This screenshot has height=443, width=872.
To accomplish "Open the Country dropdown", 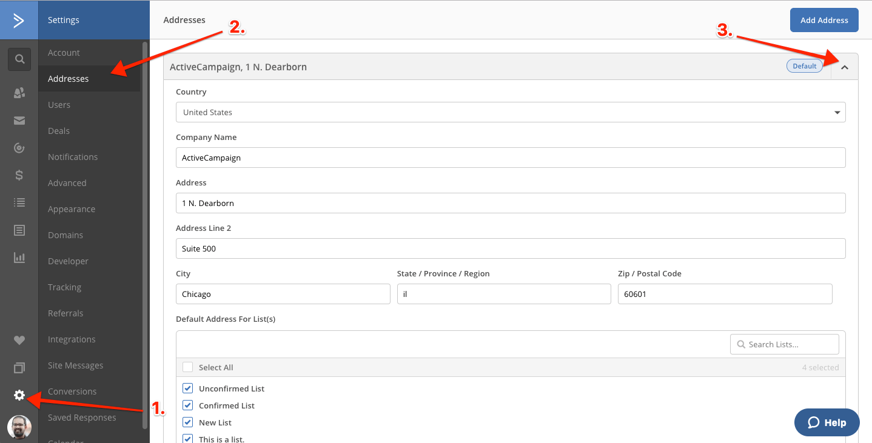I will click(x=510, y=112).
